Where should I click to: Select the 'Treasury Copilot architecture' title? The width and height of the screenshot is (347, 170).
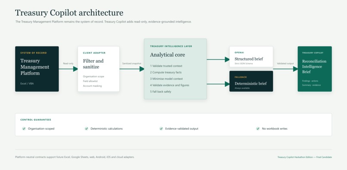(x=69, y=12)
